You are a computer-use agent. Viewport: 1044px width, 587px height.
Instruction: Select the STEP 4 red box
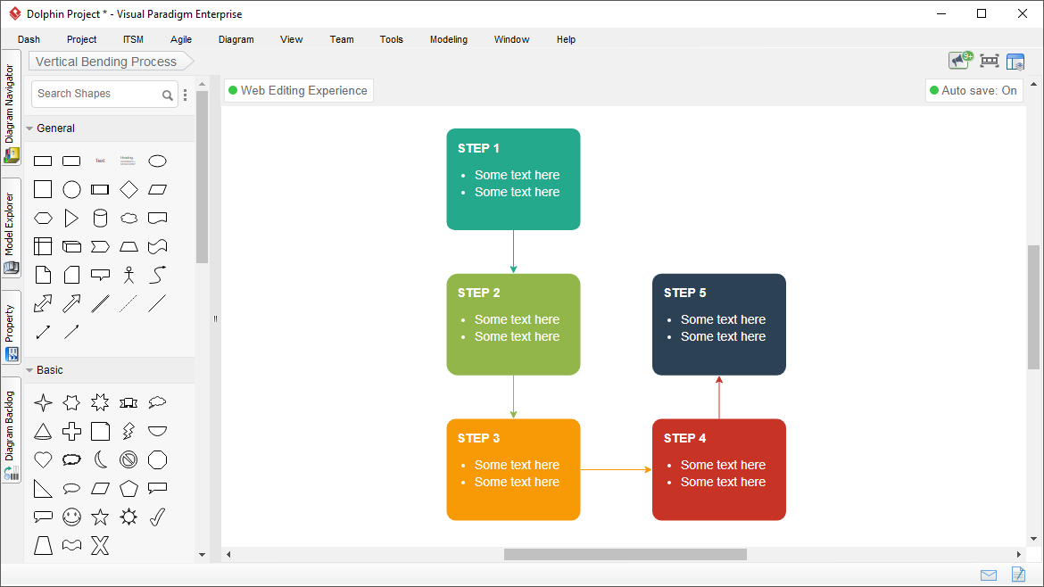(x=718, y=469)
